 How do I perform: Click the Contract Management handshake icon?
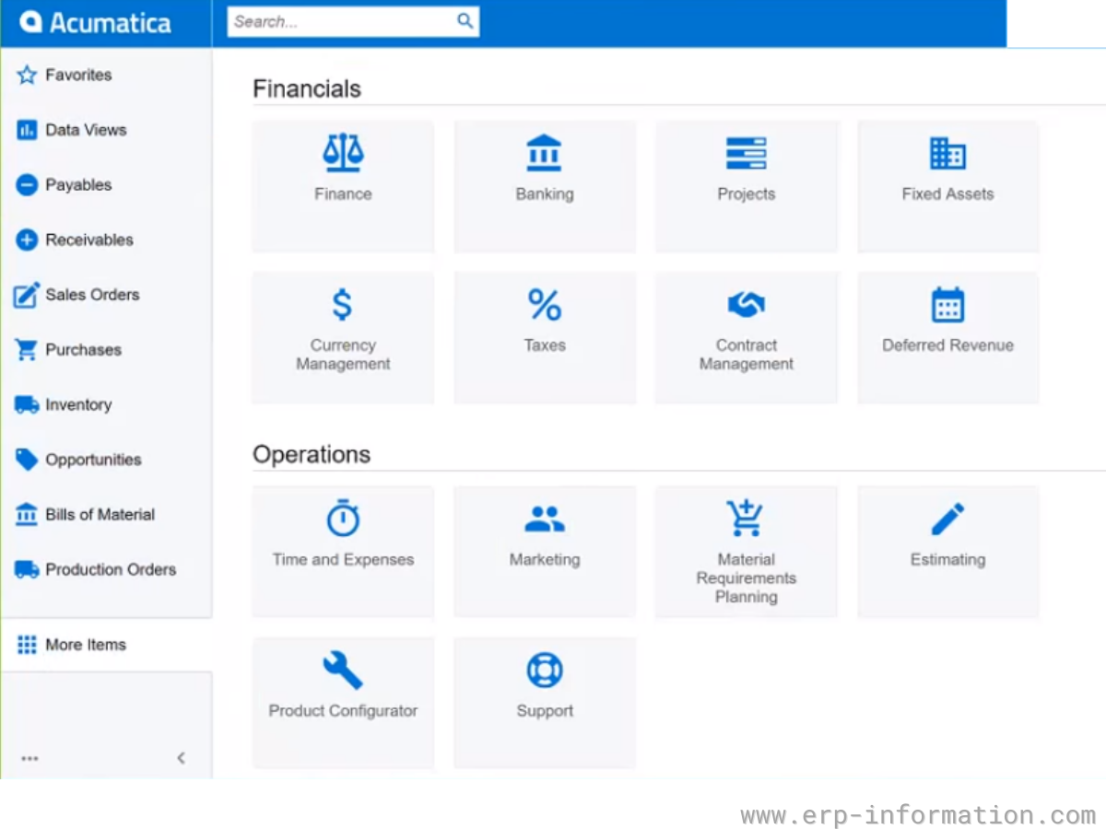[x=747, y=304]
